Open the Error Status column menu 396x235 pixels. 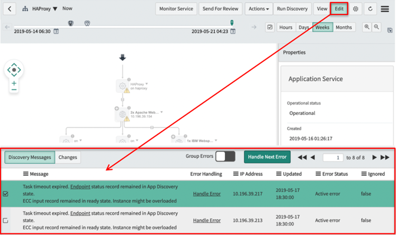[318, 174]
